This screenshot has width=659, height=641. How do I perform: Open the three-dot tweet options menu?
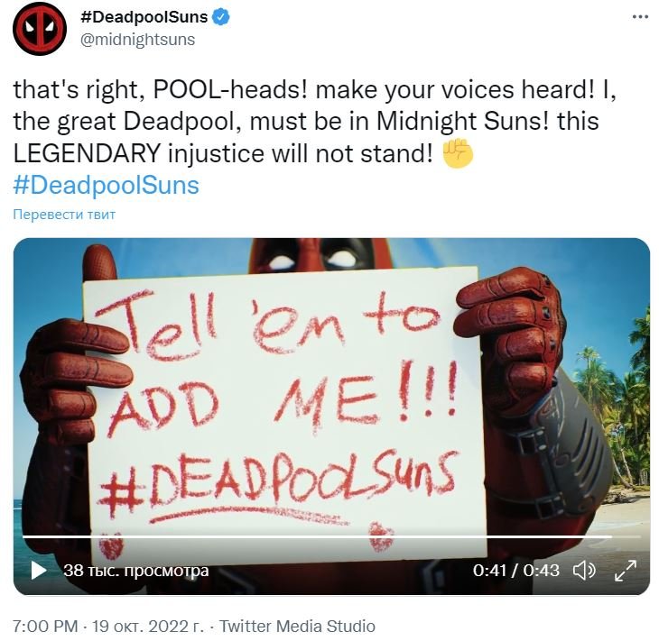point(640,17)
